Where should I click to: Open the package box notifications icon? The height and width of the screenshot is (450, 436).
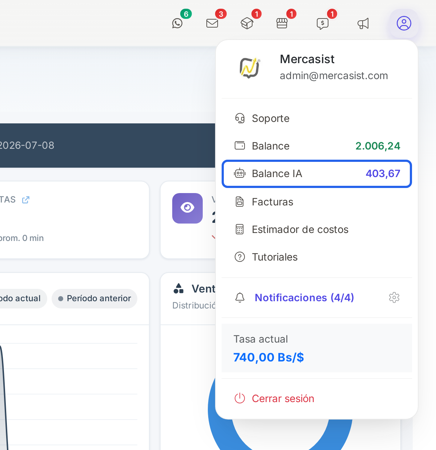coord(247,23)
